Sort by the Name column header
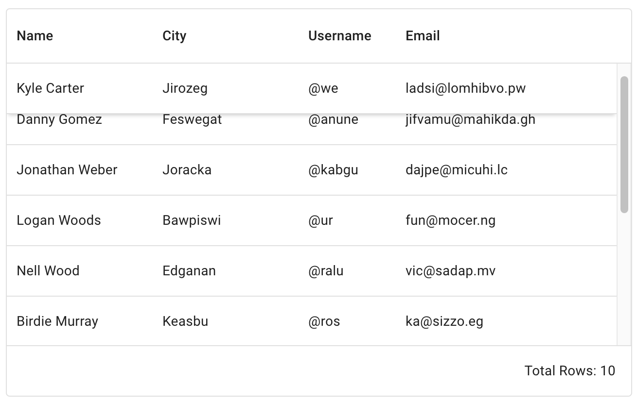Viewport: 637px width, 402px height. click(x=35, y=36)
